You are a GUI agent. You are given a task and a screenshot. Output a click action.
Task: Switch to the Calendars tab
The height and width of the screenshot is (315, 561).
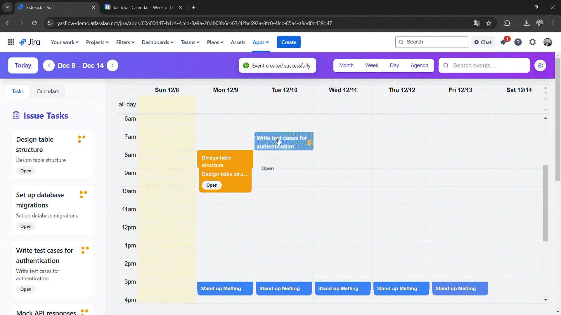(48, 91)
